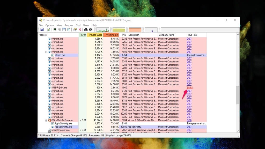The height and width of the screenshot is (149, 265).
Task: Select the KMS-R@1n.exe process row
Action: tap(122, 88)
